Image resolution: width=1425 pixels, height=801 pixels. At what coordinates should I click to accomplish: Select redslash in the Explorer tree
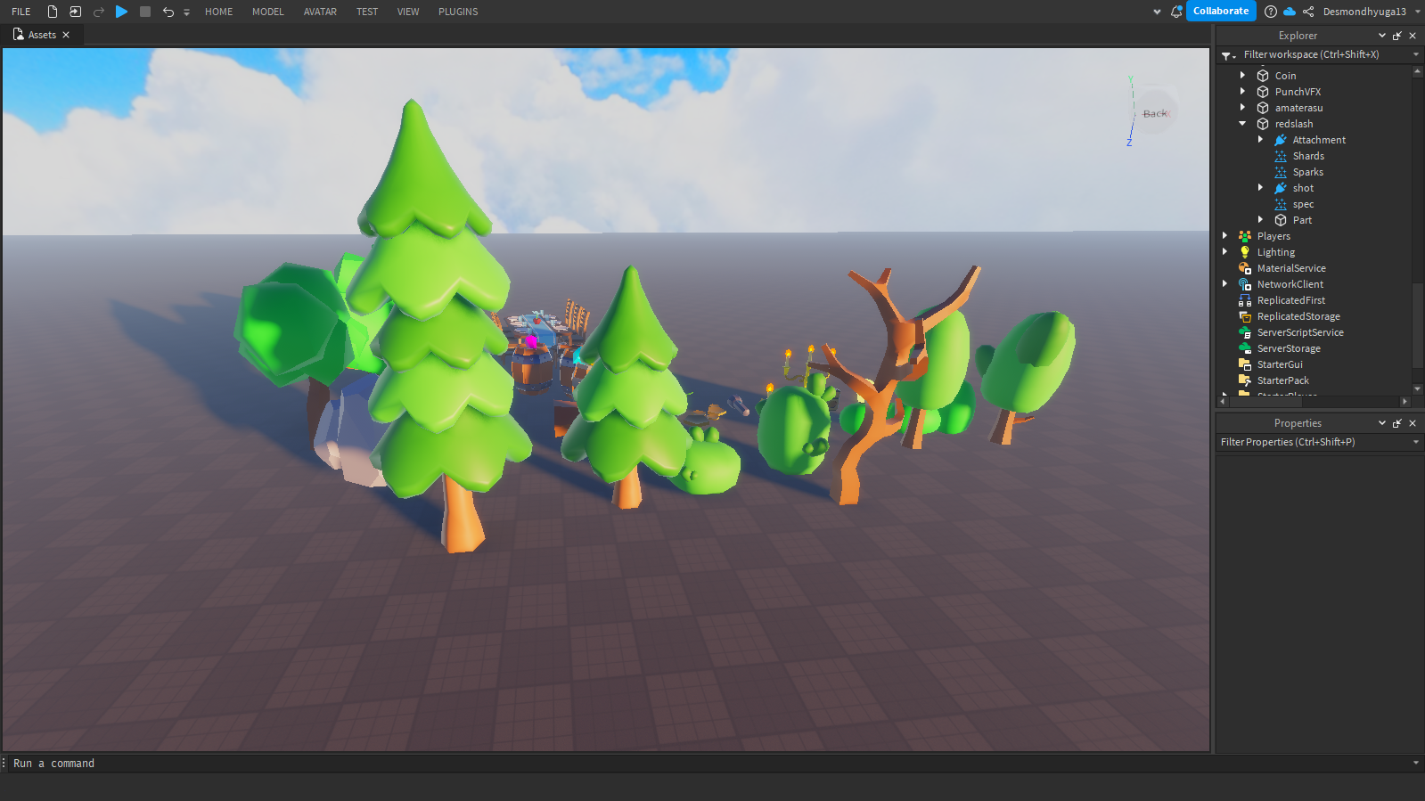1294,124
